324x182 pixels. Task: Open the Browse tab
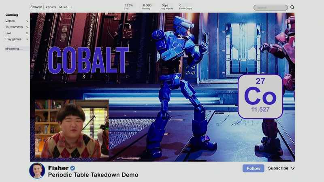pos(36,7)
